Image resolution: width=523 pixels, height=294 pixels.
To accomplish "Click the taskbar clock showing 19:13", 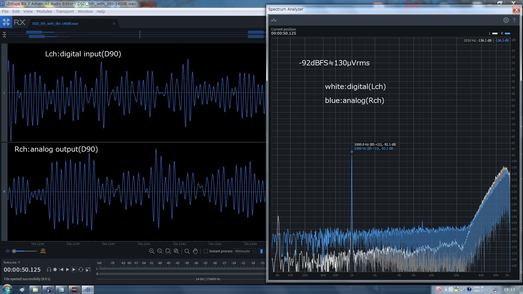I will click(509, 290).
